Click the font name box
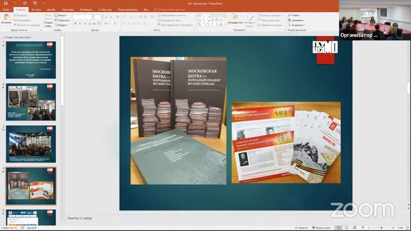The image size is (411, 231). pos(83,17)
